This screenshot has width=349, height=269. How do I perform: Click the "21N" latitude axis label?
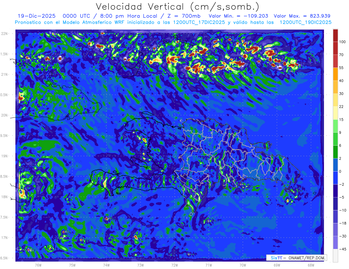point(5,75)
